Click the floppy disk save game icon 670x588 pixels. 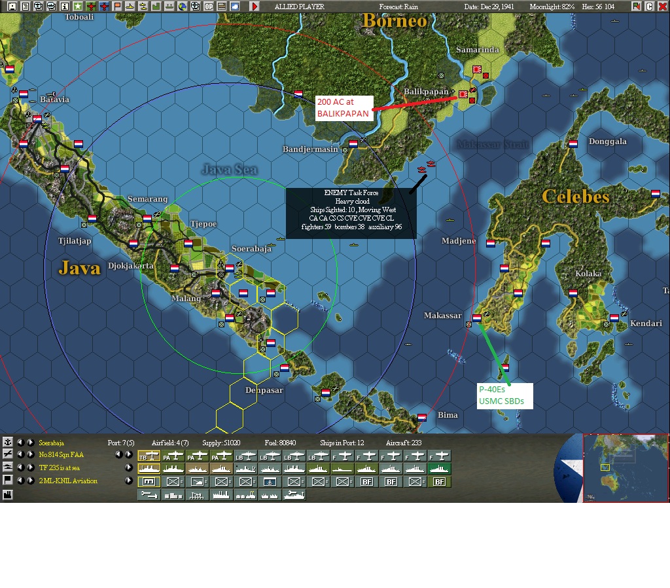(12, 7)
